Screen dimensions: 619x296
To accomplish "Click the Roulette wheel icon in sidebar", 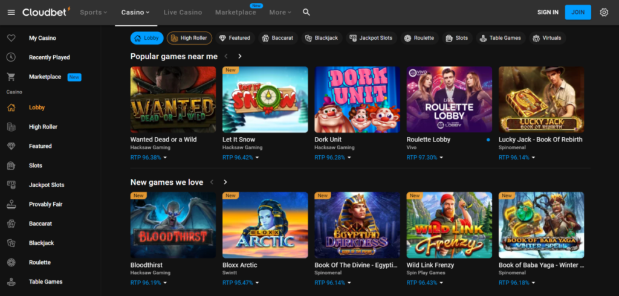I will (x=11, y=262).
